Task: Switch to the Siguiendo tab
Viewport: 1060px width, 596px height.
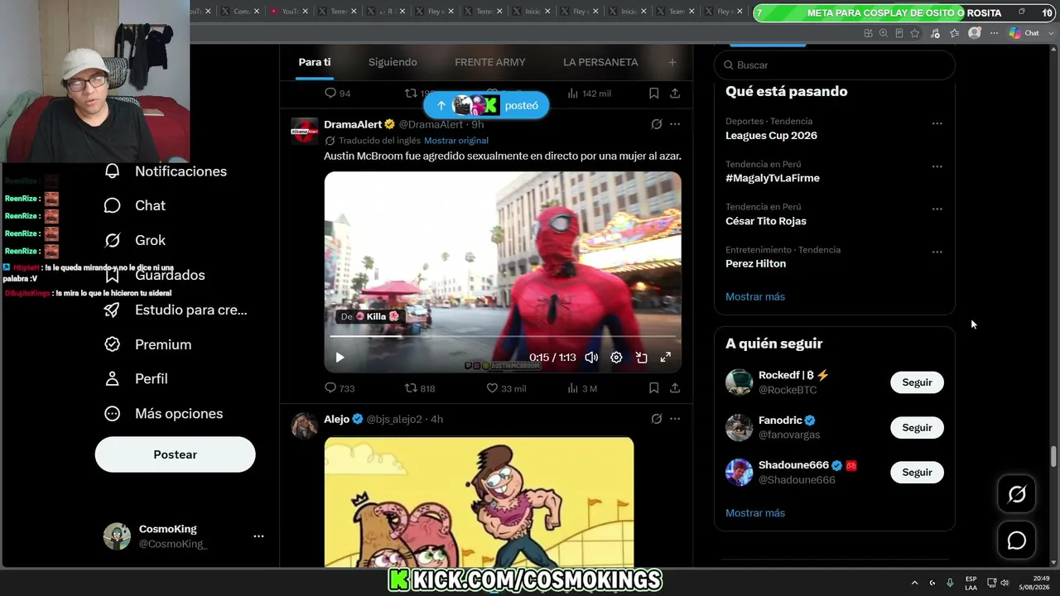Action: coord(393,62)
